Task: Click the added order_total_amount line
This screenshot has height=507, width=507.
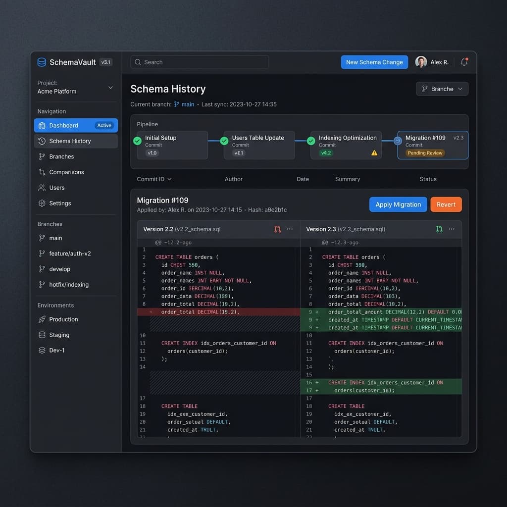Action: tap(381, 312)
